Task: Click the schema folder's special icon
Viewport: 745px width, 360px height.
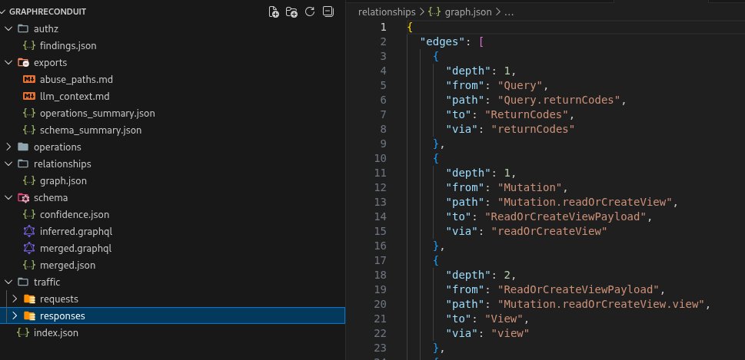Action: (23, 198)
